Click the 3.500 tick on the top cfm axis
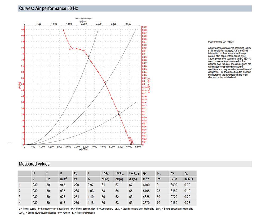Screen dimensions: 265x219 tap(128, 24)
